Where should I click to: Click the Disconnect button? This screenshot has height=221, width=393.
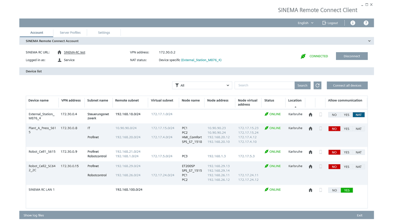point(352,56)
